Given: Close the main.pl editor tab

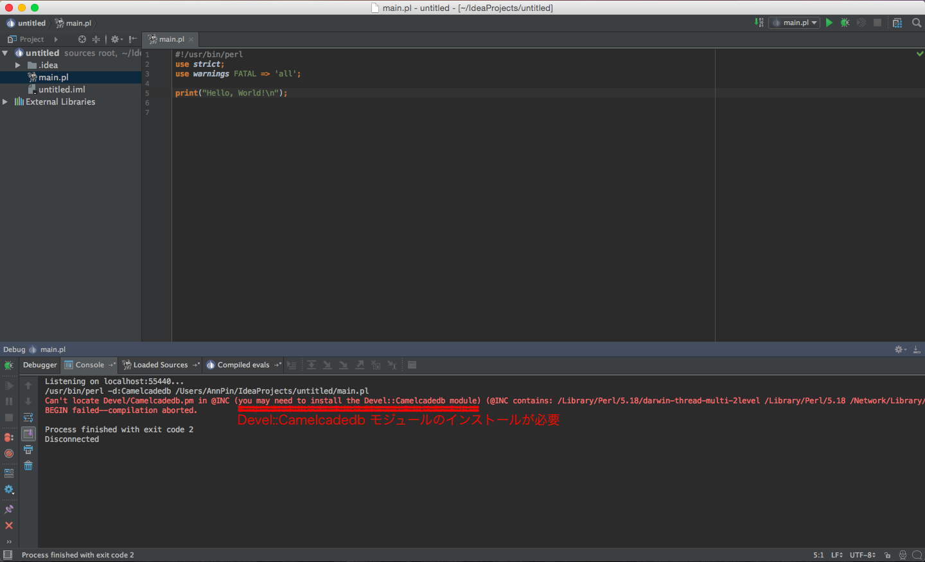Looking at the screenshot, I should (191, 39).
